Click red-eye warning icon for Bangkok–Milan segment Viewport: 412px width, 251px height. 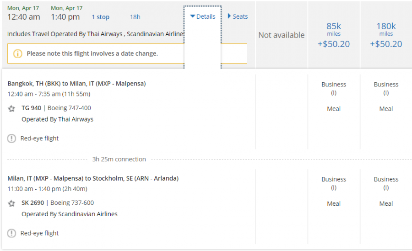(12, 139)
